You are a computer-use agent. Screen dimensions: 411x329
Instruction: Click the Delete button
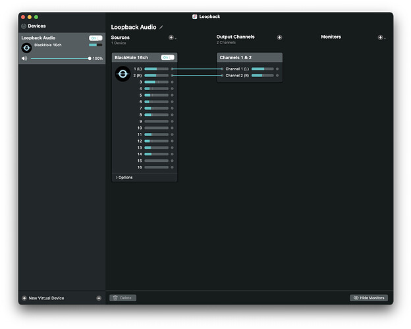click(x=123, y=298)
